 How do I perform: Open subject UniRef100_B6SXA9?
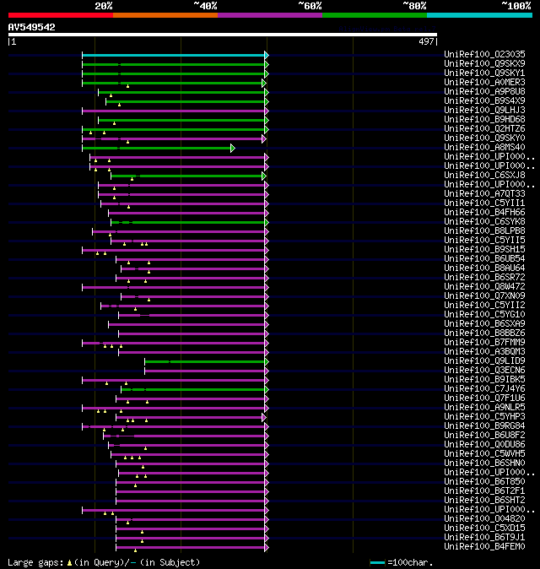coord(484,323)
